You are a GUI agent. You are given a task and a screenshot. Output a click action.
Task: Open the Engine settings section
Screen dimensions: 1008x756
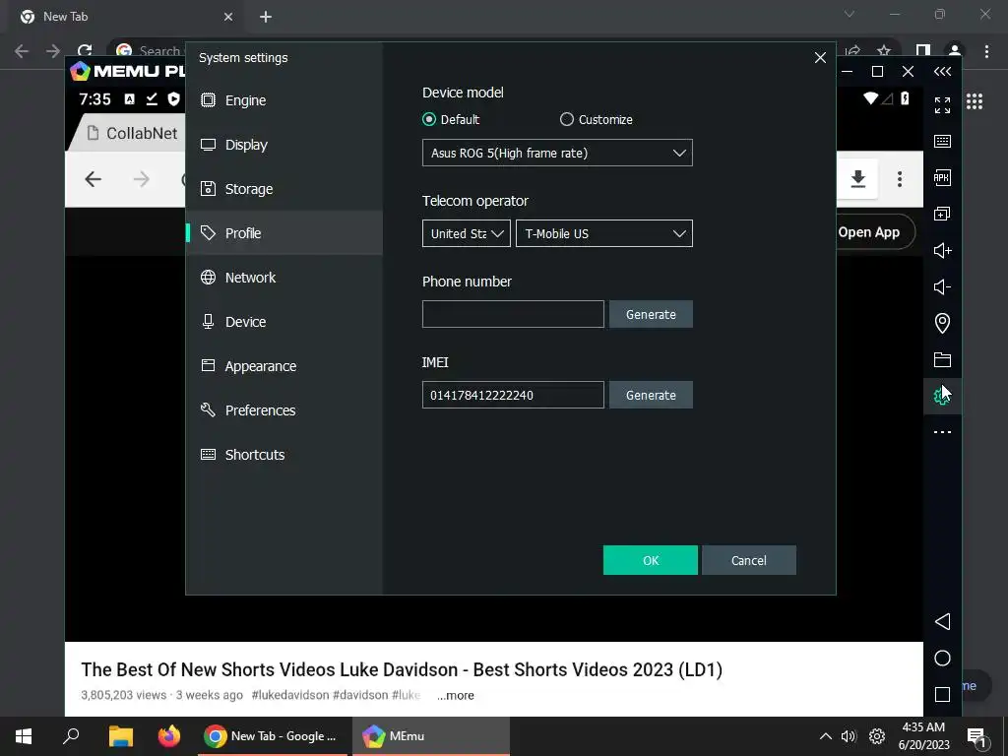[x=283, y=100]
